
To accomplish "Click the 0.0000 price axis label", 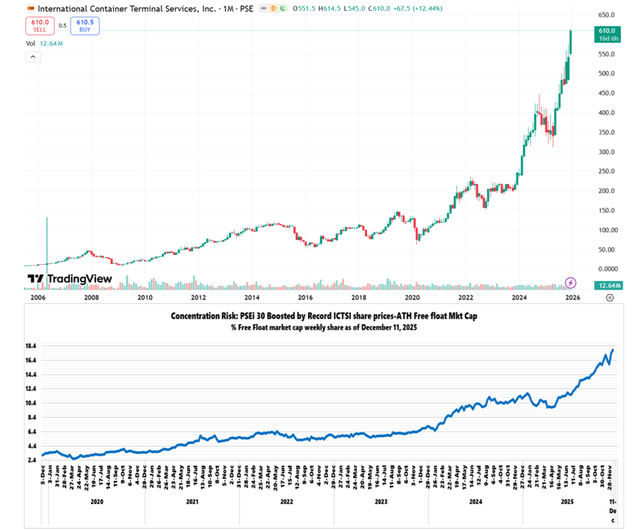I will pos(608,269).
